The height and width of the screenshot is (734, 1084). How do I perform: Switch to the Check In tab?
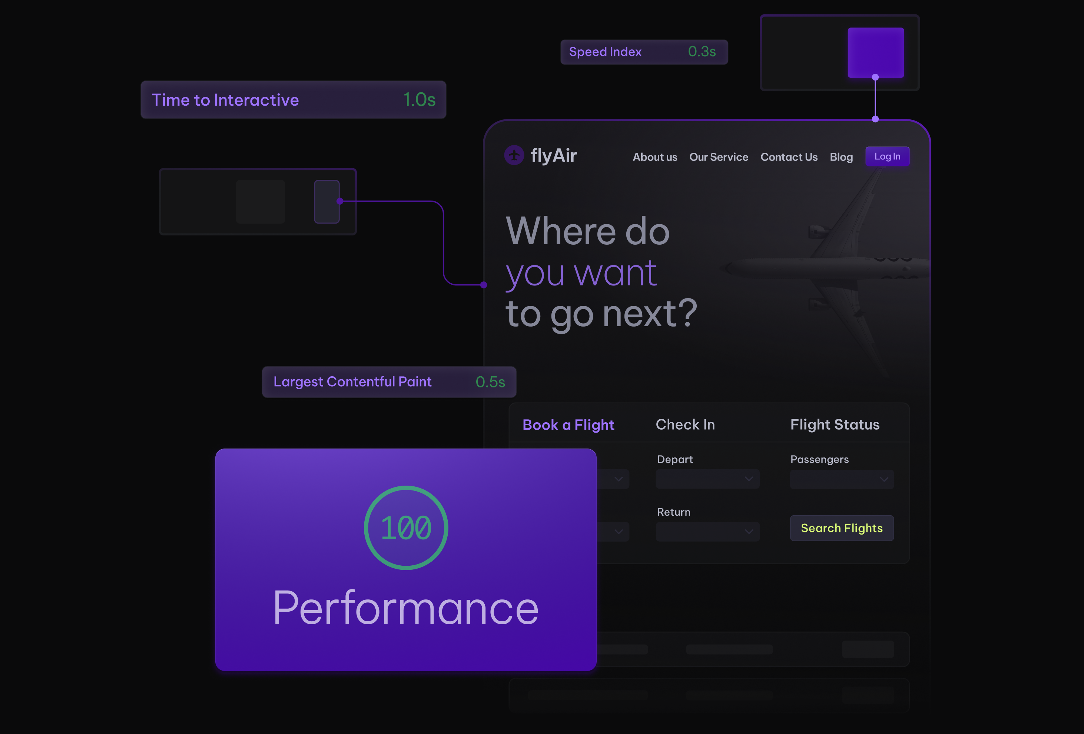tap(685, 424)
